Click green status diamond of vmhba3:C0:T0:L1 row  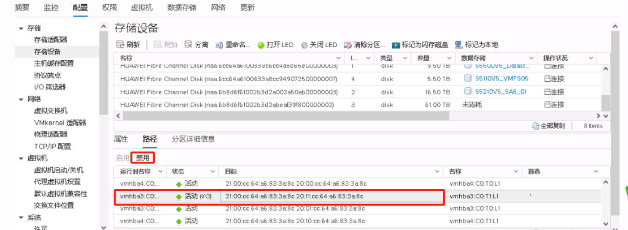[179, 209]
